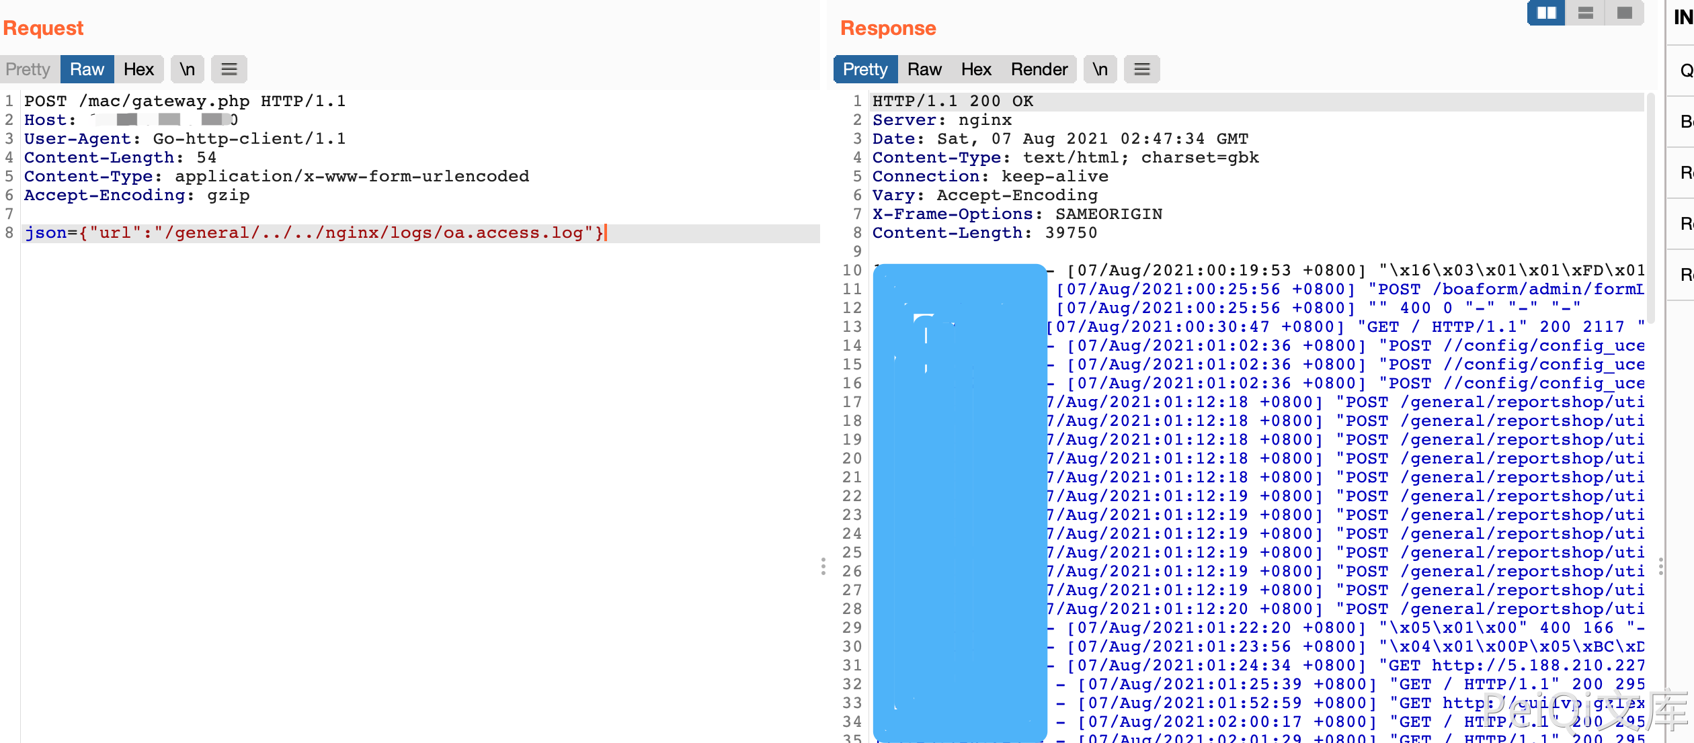Open Hex tab in Response panel

[x=976, y=69]
